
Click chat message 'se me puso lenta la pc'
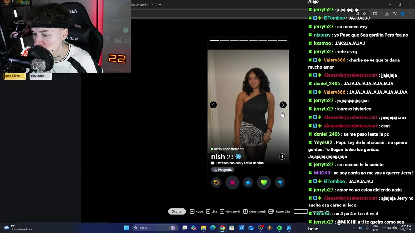tap(366, 134)
